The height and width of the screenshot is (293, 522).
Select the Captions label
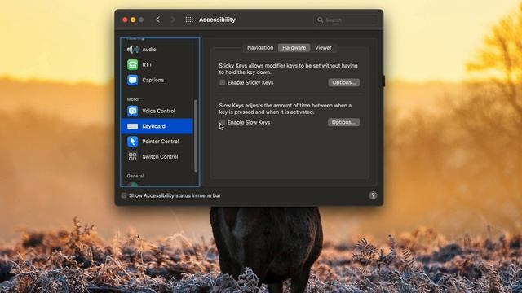153,80
